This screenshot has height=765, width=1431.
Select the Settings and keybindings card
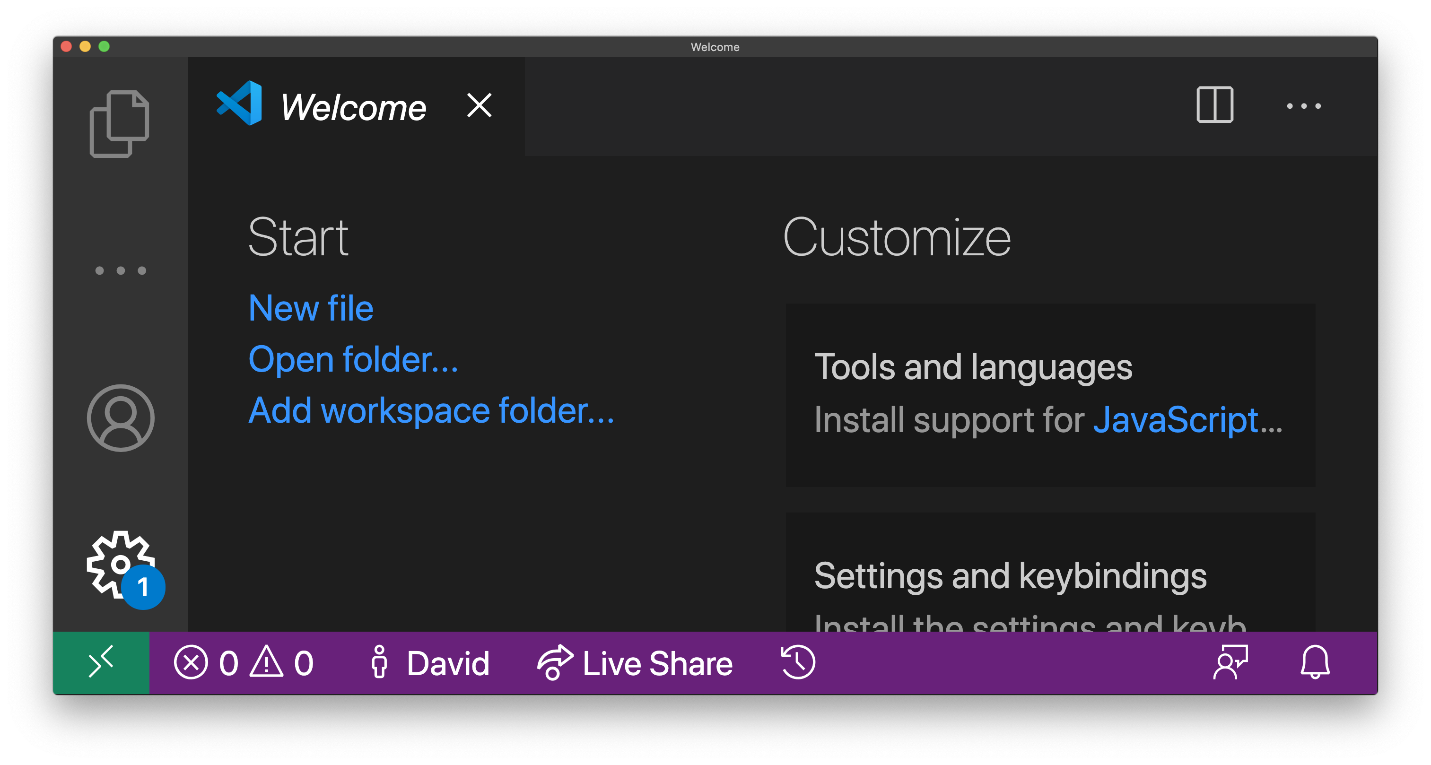click(x=1050, y=572)
